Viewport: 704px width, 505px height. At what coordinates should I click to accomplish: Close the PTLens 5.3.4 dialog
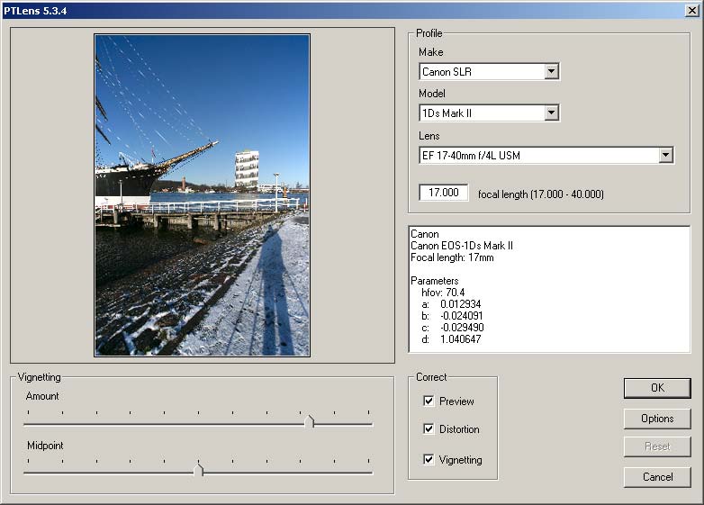click(x=691, y=10)
